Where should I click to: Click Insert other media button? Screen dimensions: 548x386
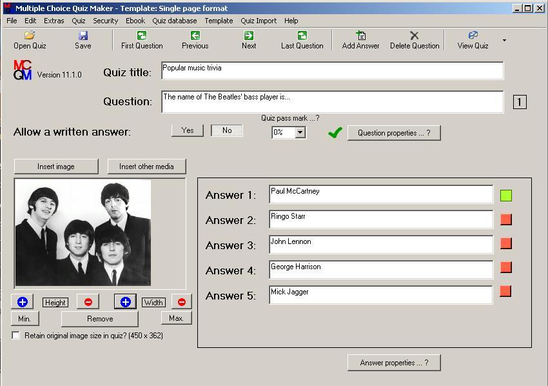tap(146, 167)
